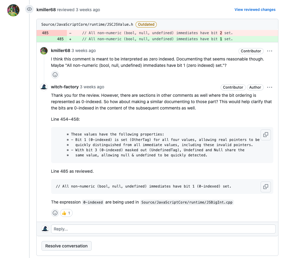The image size is (286, 258).
Task: Toggle the thumbs up reaction
Action: pos(66,213)
